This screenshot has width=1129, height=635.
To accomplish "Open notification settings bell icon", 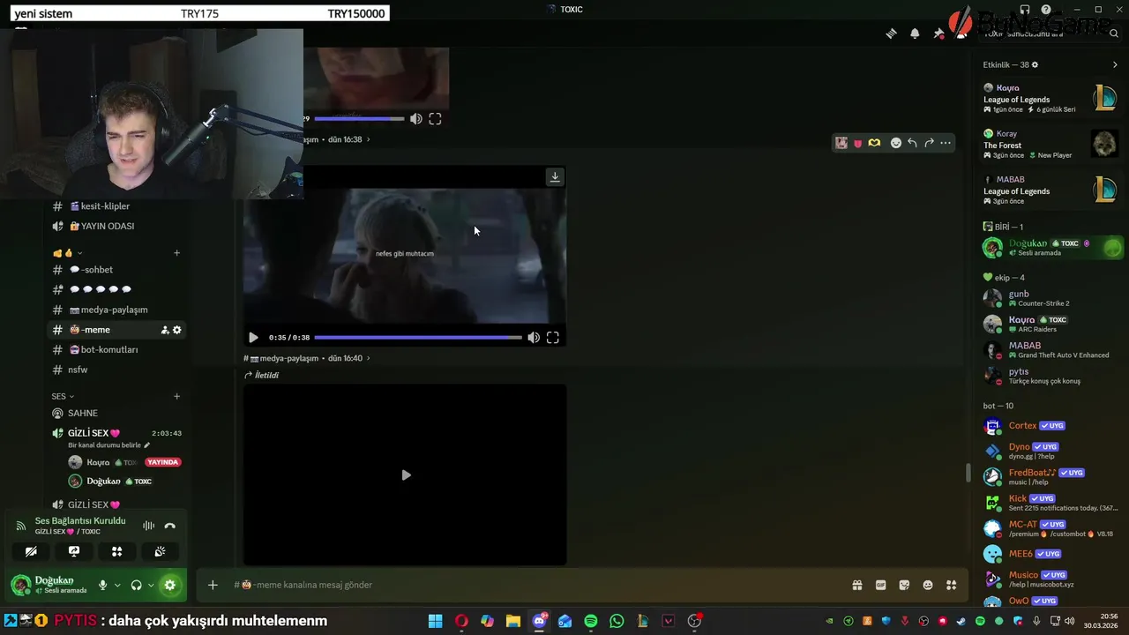I will [915, 34].
